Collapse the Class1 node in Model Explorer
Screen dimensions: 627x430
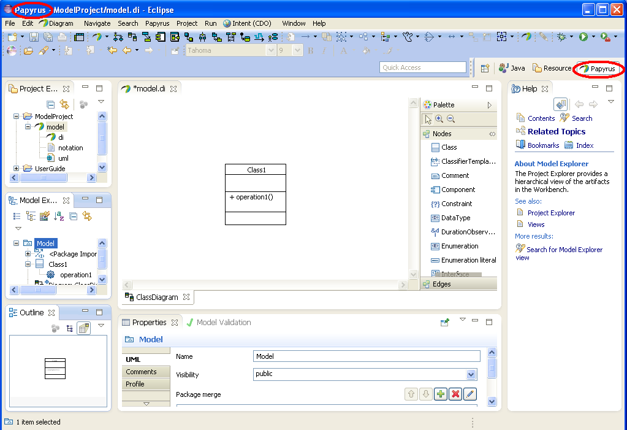point(28,264)
